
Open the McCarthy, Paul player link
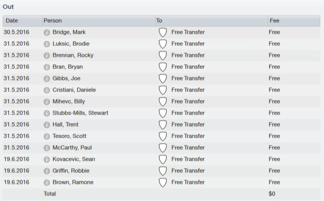(x=72, y=147)
